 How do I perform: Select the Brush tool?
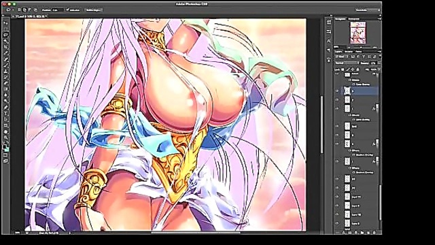coord(5,65)
